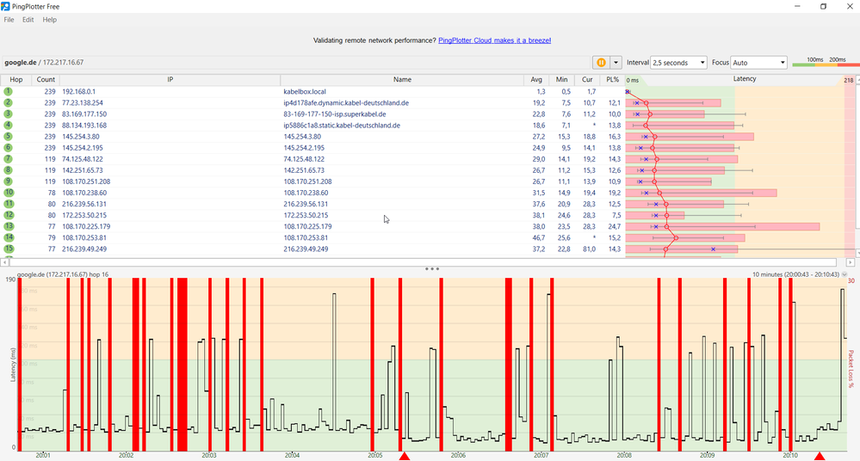Screen dimensions: 860x461
Task: Click the hop 10 green circle icon
Action: [9, 193]
